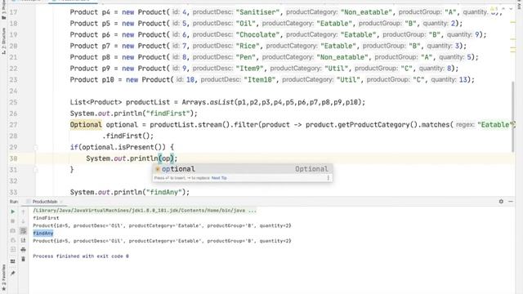This screenshot has width=523, height=294.
Task: Click the editor vertical scrollbar
Action: [512, 117]
